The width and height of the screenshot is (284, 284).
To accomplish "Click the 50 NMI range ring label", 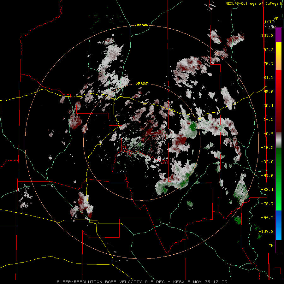I will [142, 83].
